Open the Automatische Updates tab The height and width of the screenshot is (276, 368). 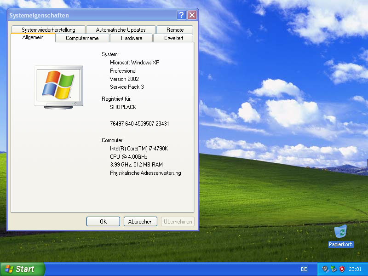121,29
